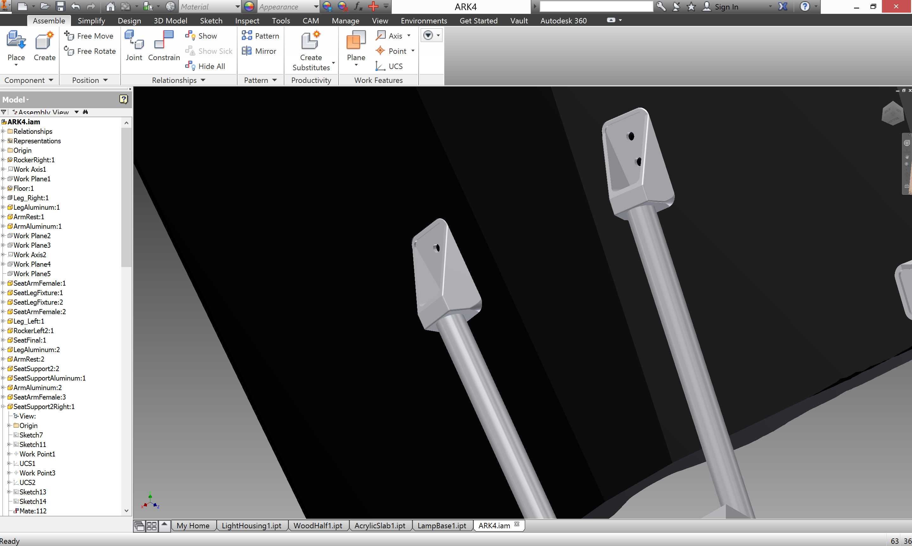Click the Save icon in quick access toolbar
This screenshot has width=912, height=546.
(60, 6)
